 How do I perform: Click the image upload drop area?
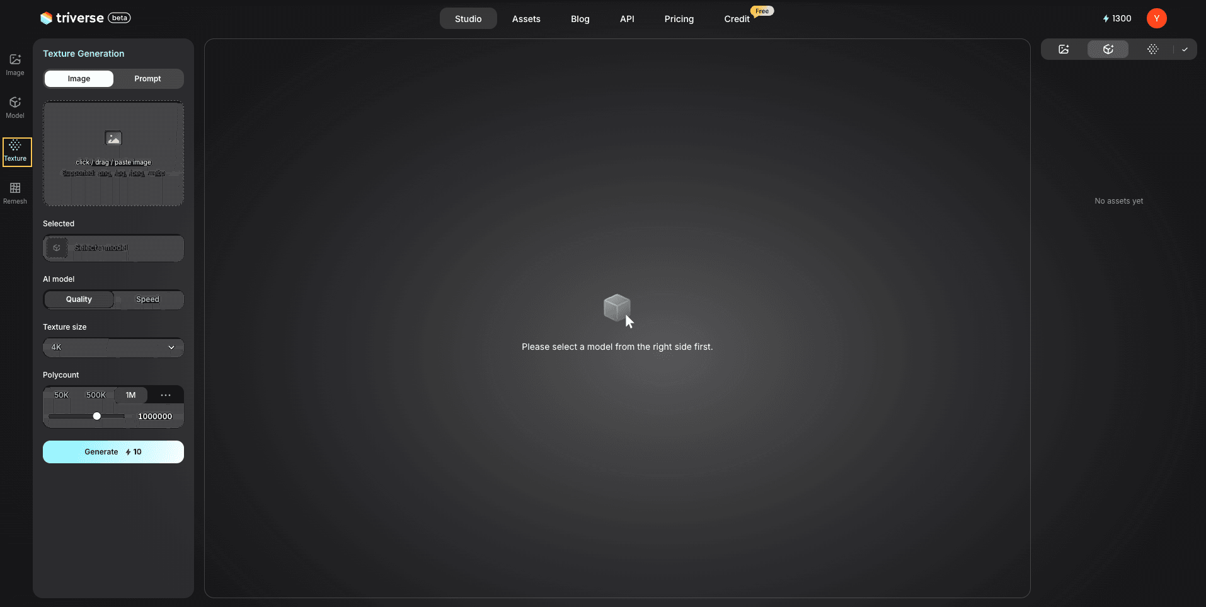click(113, 153)
